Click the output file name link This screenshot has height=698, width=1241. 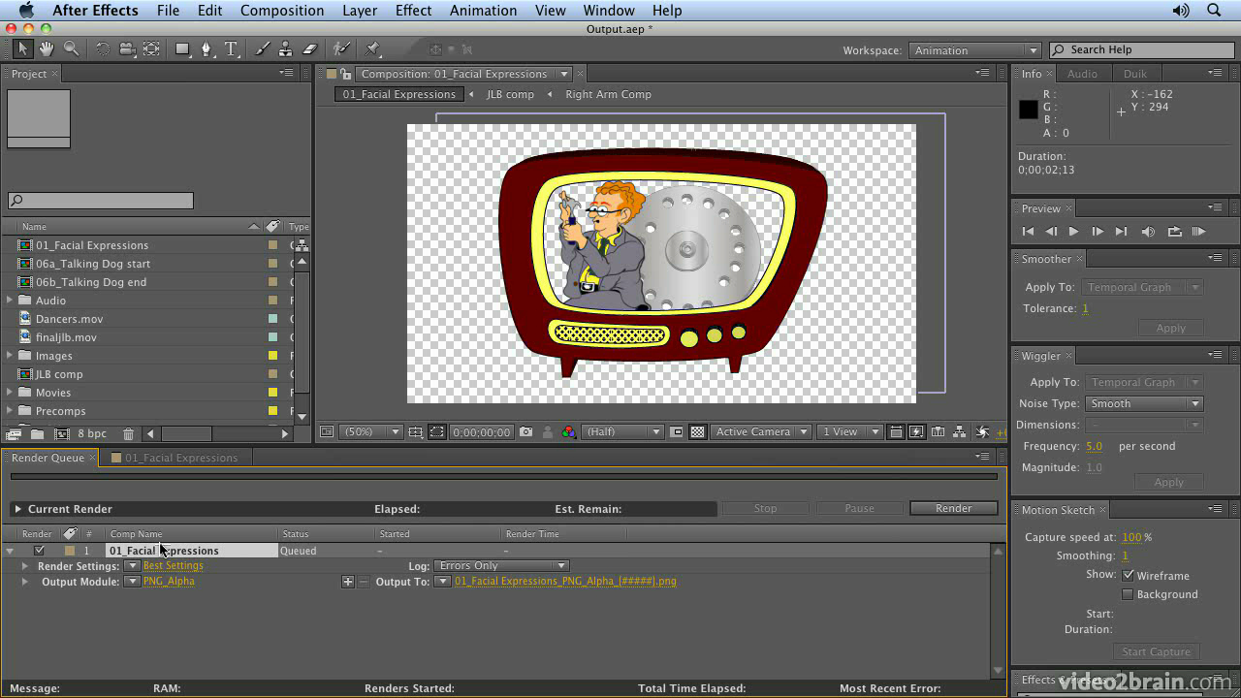click(565, 582)
